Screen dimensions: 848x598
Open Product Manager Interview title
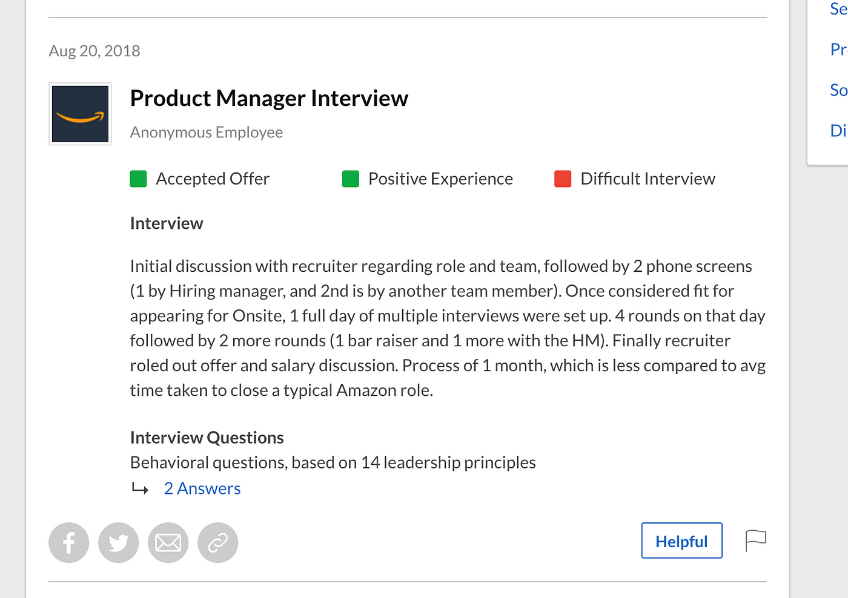click(269, 98)
